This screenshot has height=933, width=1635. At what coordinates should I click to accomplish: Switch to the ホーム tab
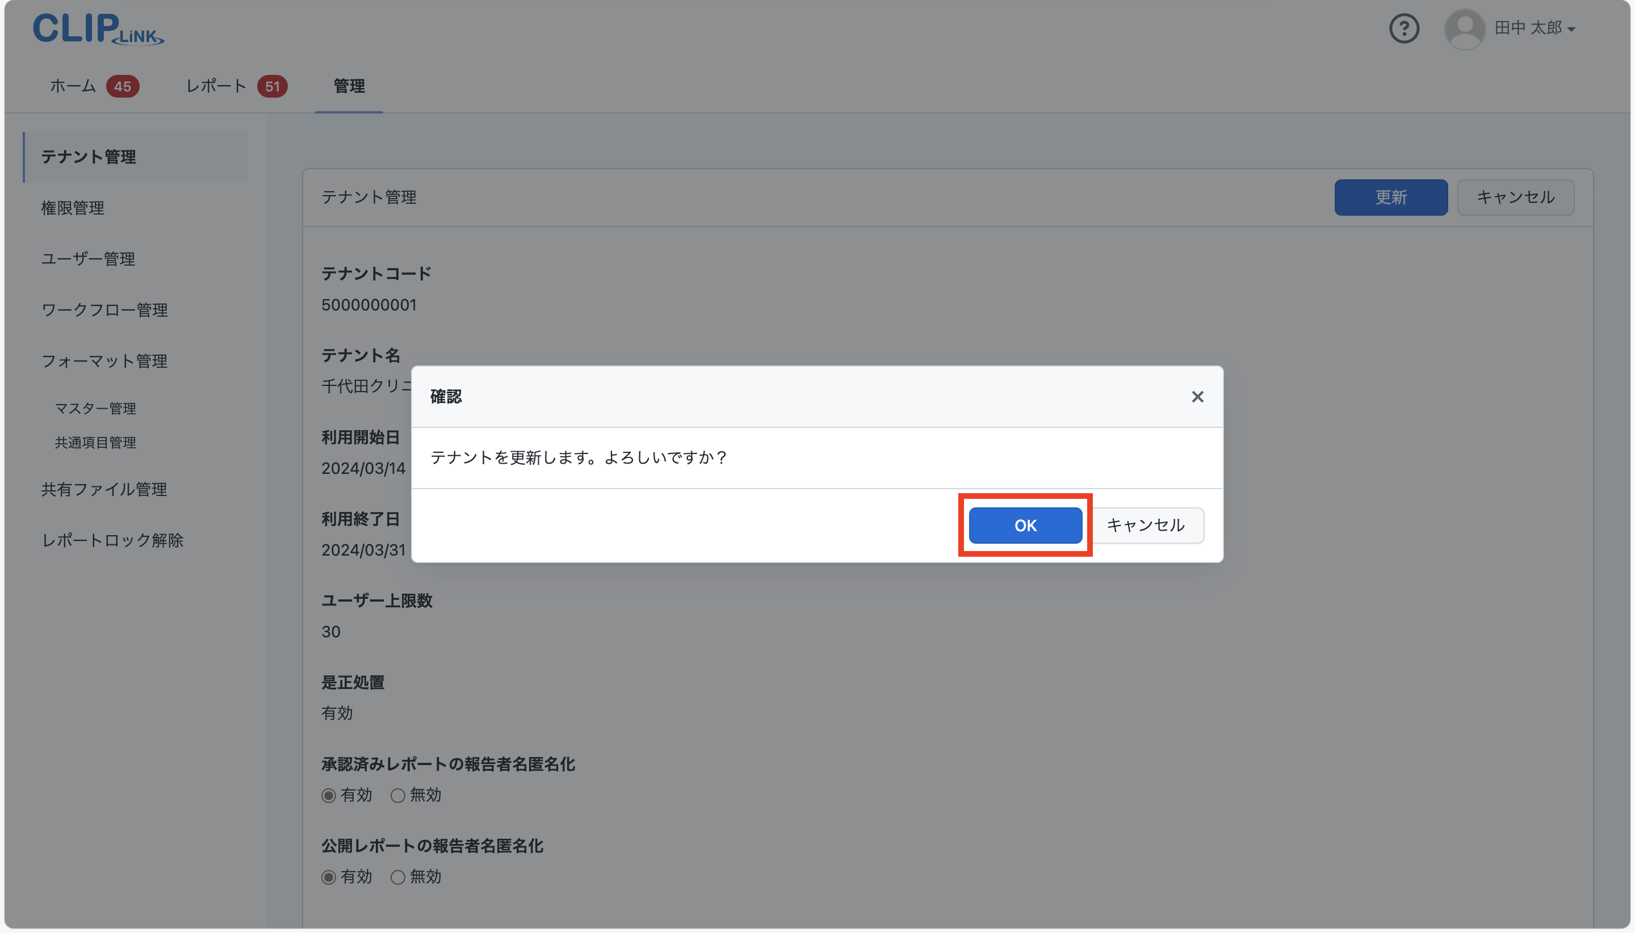tap(73, 86)
